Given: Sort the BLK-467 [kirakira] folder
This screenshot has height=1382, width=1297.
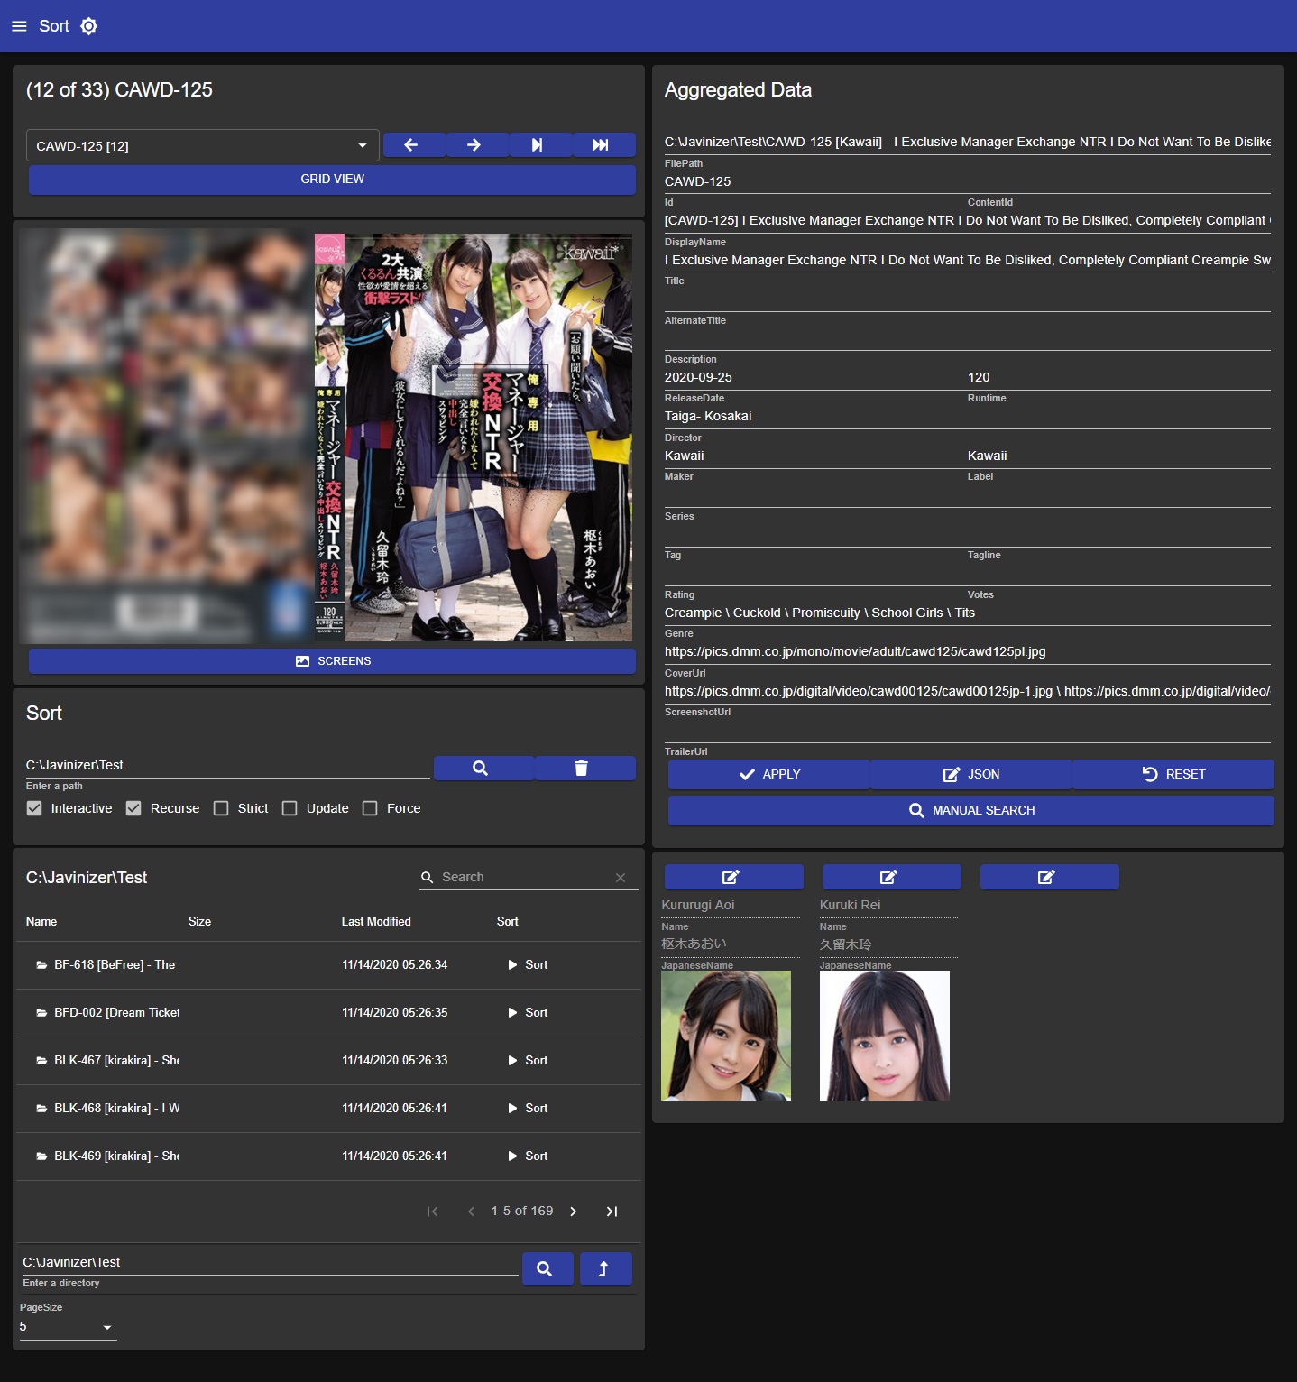Looking at the screenshot, I should [528, 1061].
